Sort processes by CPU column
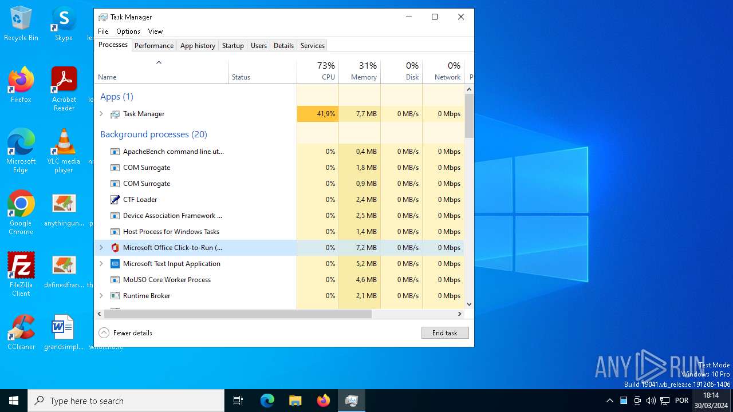 click(x=318, y=71)
